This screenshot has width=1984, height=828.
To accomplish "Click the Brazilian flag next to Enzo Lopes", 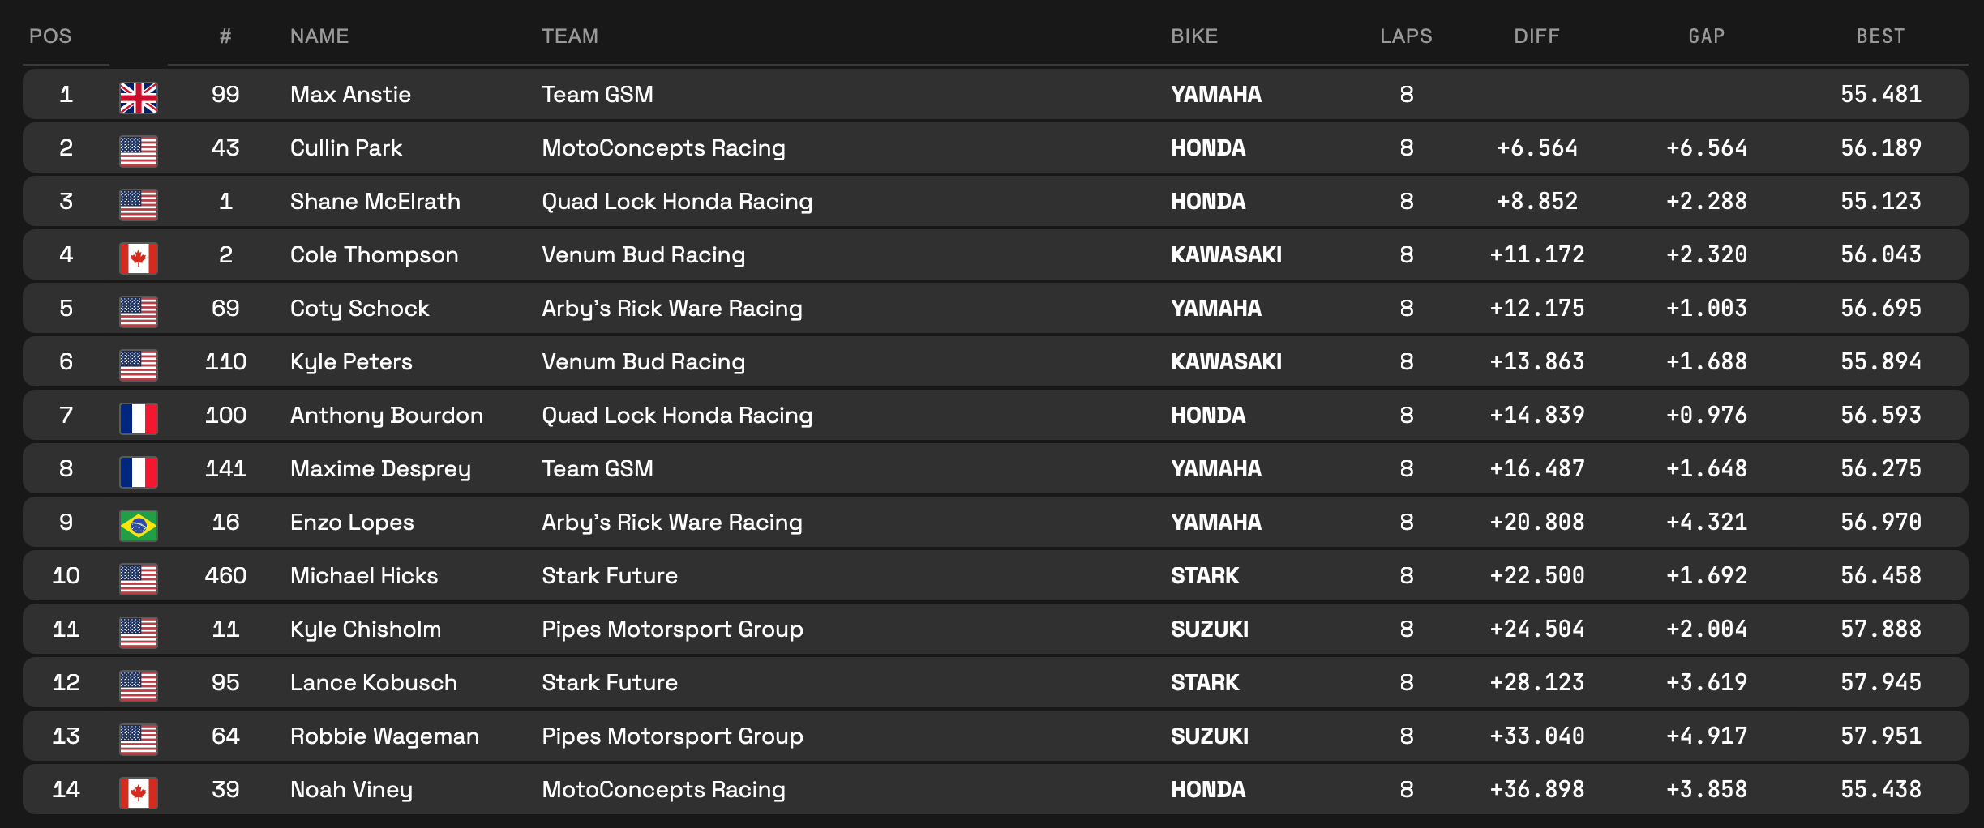I will (x=139, y=525).
